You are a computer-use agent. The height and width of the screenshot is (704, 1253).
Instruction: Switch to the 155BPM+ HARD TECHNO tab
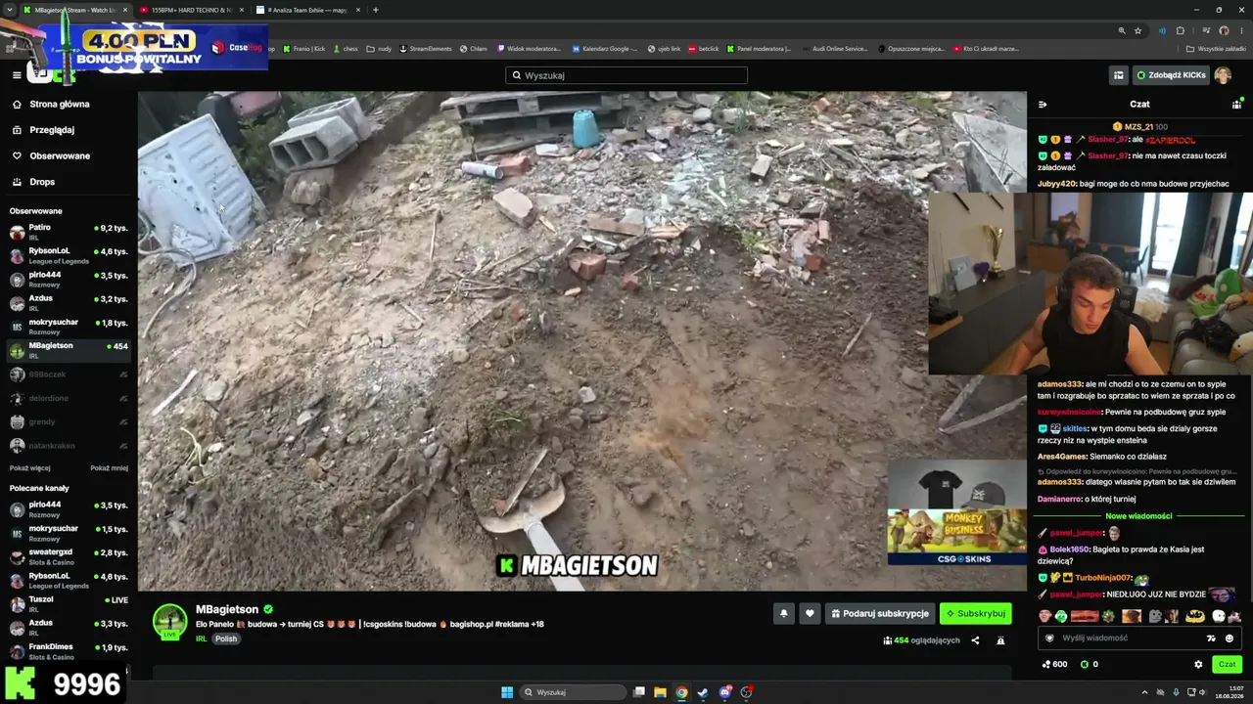tap(193, 10)
